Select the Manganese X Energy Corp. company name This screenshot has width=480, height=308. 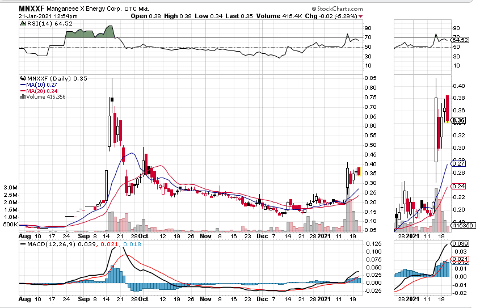pos(84,9)
